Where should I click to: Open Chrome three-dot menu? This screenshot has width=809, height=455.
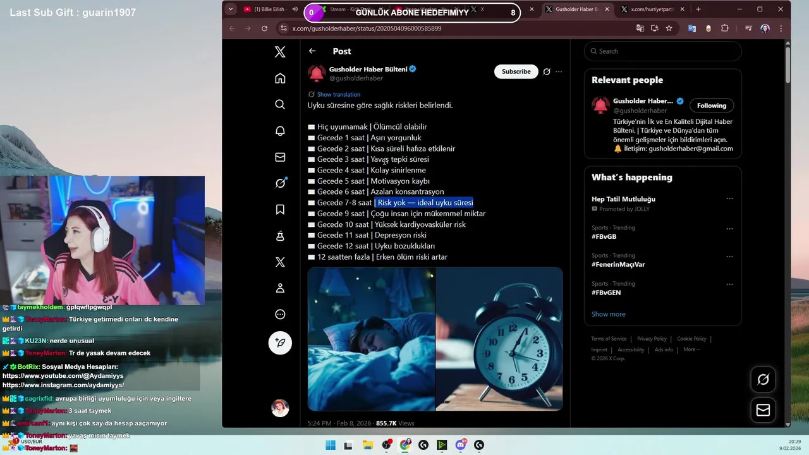pyautogui.click(x=781, y=28)
